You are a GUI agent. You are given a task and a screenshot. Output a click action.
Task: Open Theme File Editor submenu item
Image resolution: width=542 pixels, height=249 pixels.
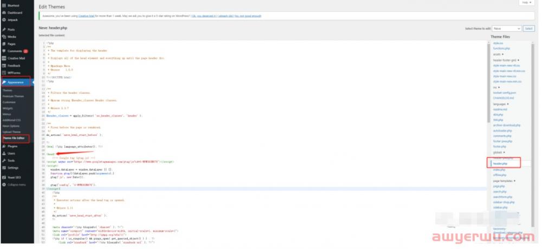click(x=15, y=138)
